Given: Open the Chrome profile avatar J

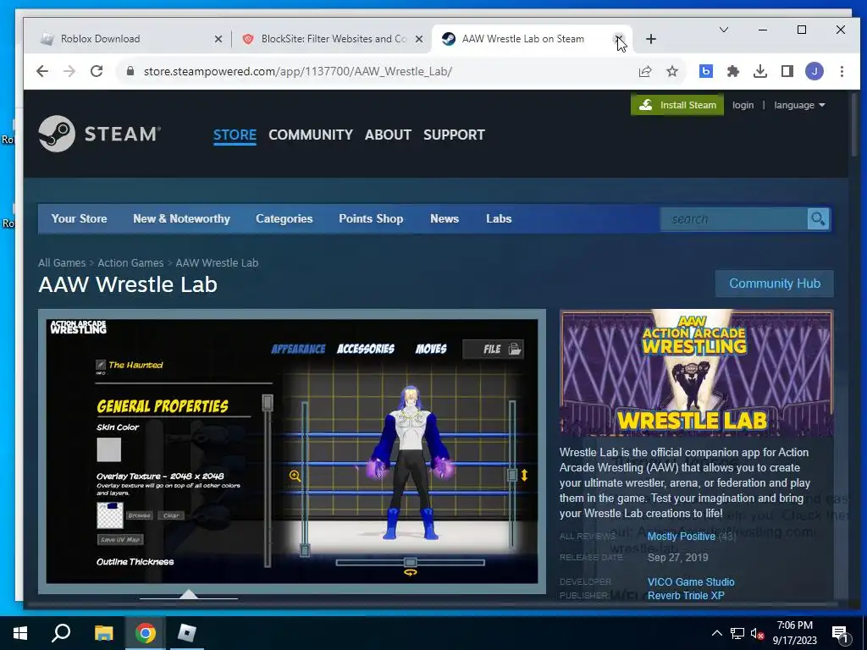Looking at the screenshot, I should 814,71.
